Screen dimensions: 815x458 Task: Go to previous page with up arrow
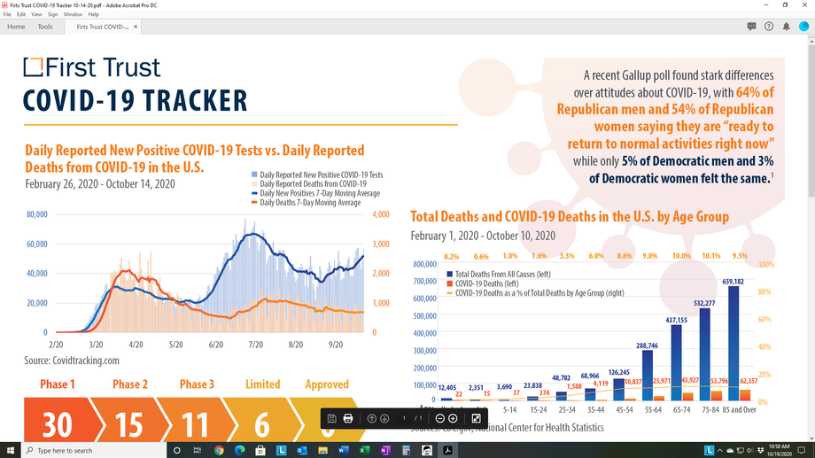tap(371, 418)
